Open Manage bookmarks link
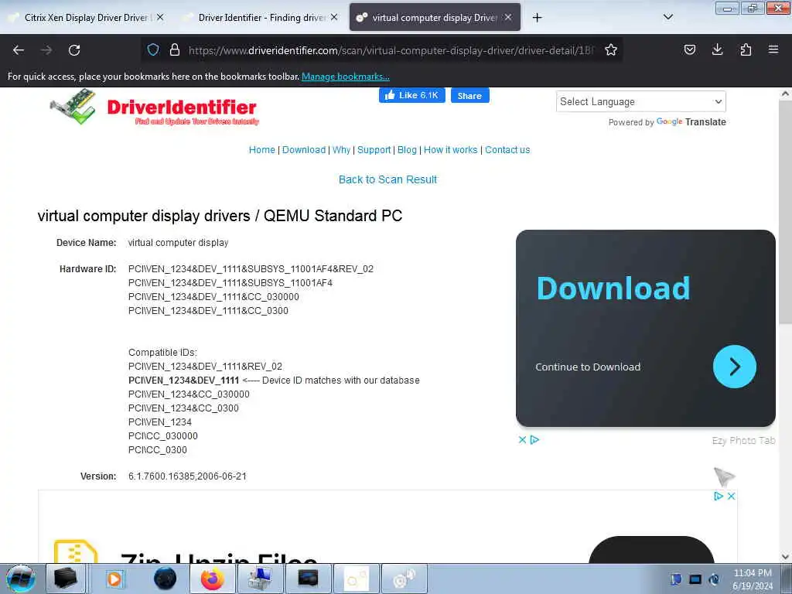Viewport: 792px width, 594px height. pyautogui.click(x=346, y=77)
